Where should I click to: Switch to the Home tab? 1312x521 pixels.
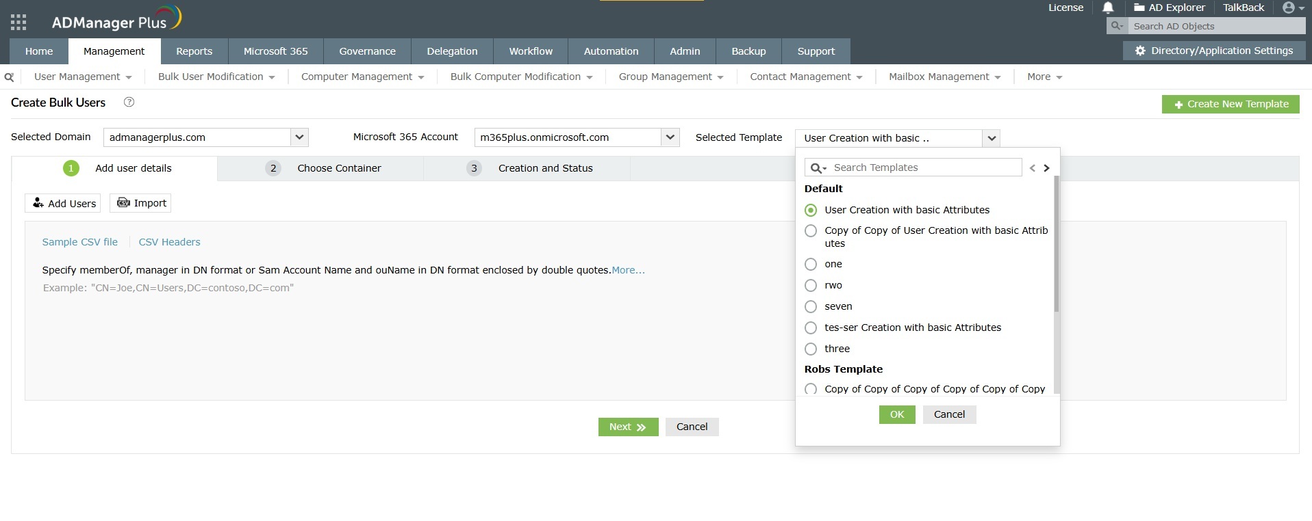click(x=39, y=51)
